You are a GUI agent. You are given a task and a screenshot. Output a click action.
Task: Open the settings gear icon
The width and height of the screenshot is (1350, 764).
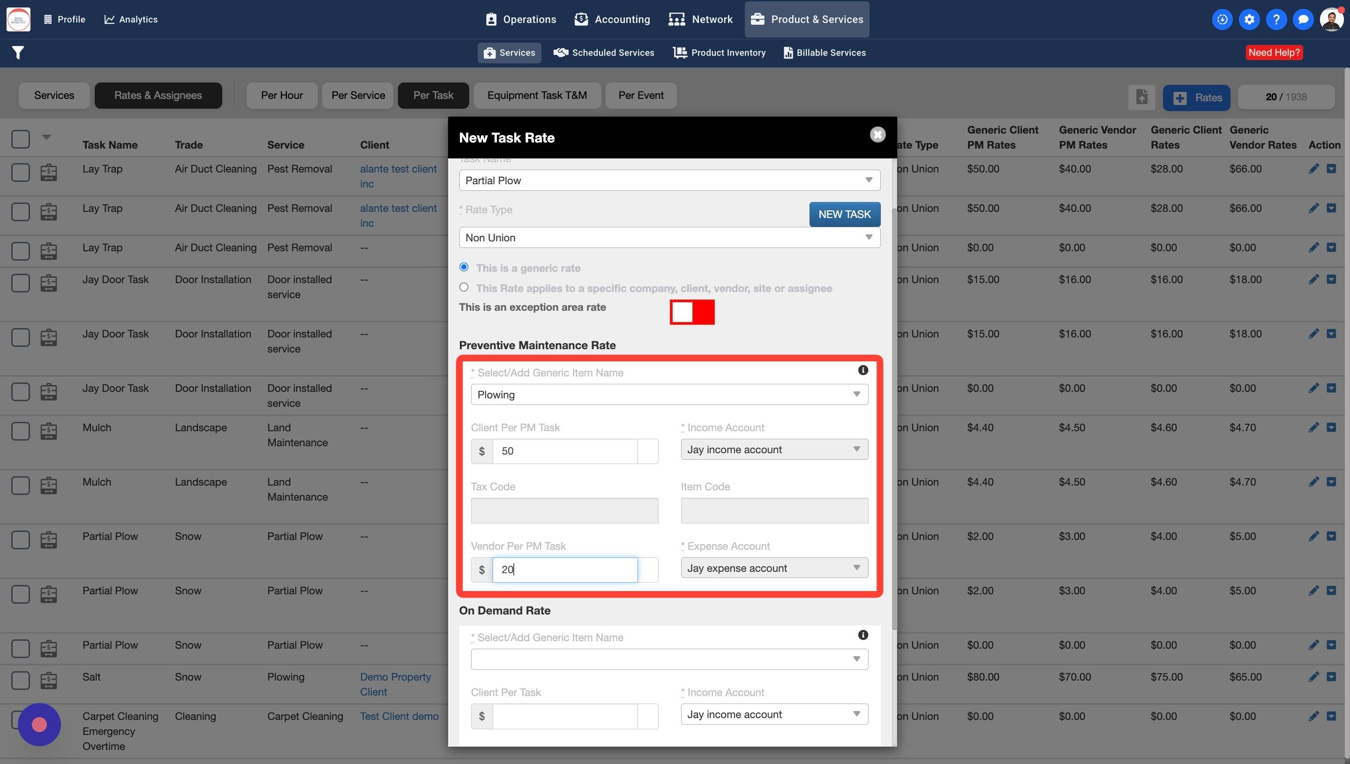(1249, 19)
